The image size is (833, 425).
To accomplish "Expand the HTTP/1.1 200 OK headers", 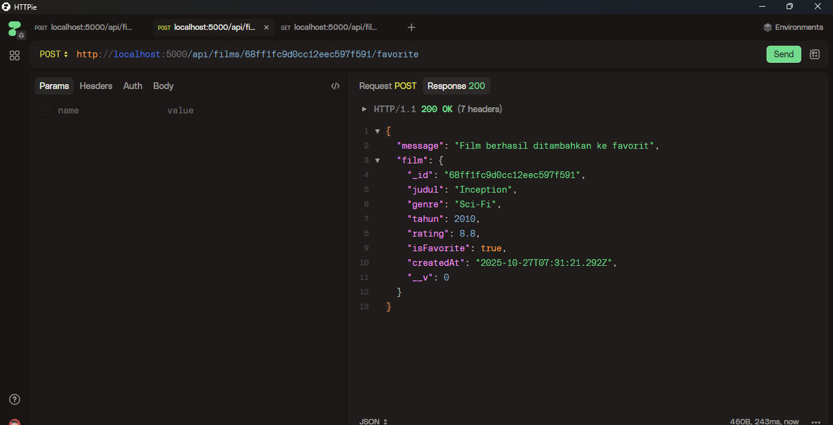I will 365,109.
